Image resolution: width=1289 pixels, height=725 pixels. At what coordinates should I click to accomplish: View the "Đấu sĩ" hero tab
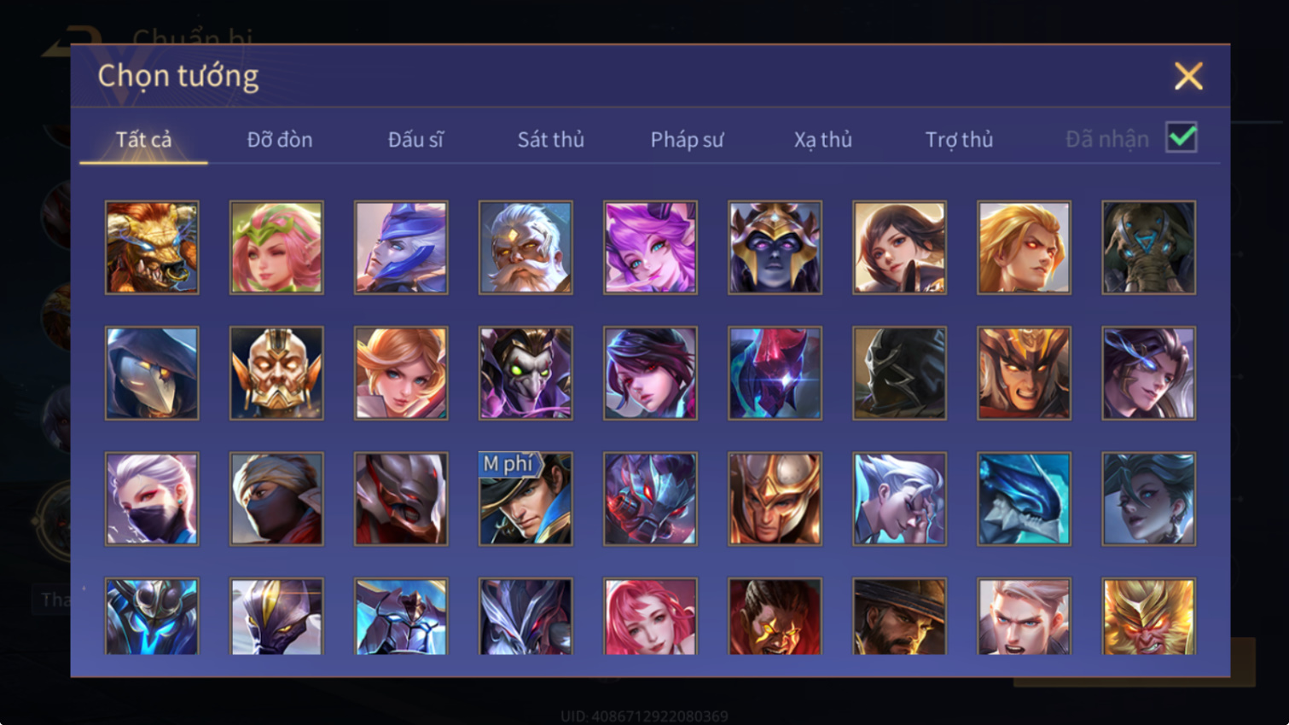point(415,139)
